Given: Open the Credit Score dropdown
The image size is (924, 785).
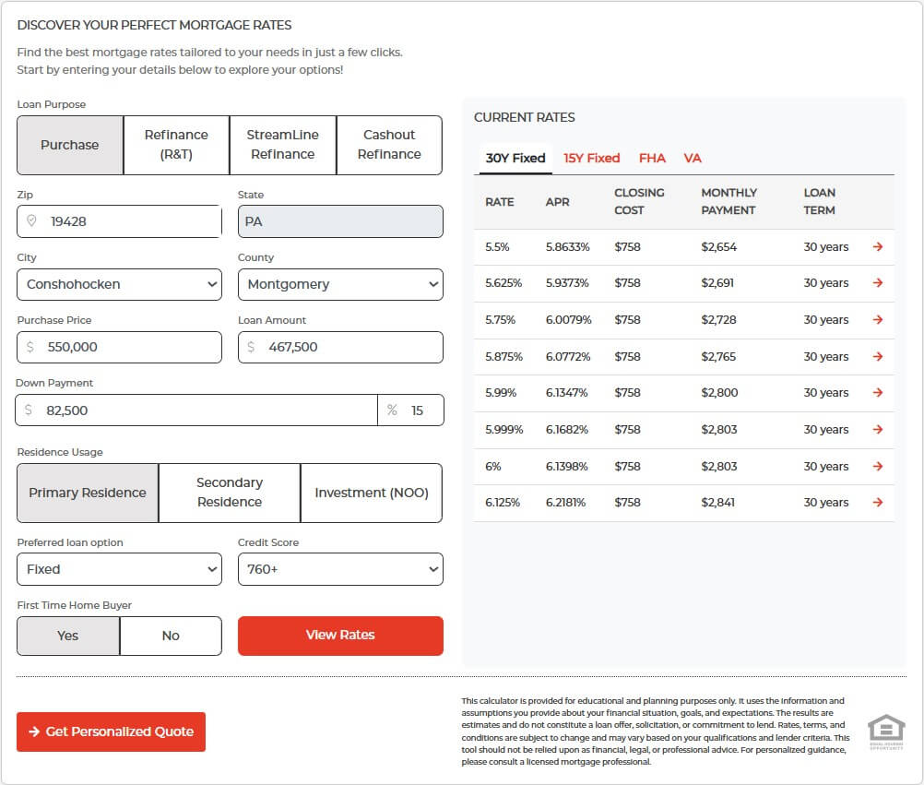Looking at the screenshot, I should coord(340,569).
